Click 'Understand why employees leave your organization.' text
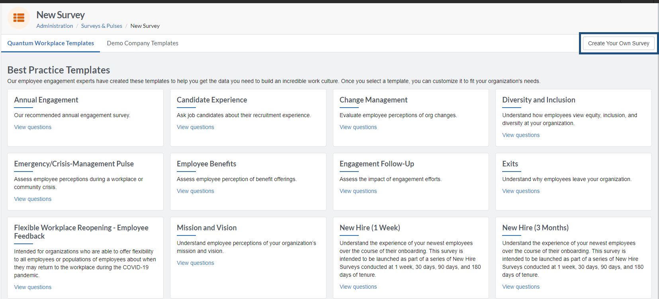The height and width of the screenshot is (299, 659). [x=567, y=179]
